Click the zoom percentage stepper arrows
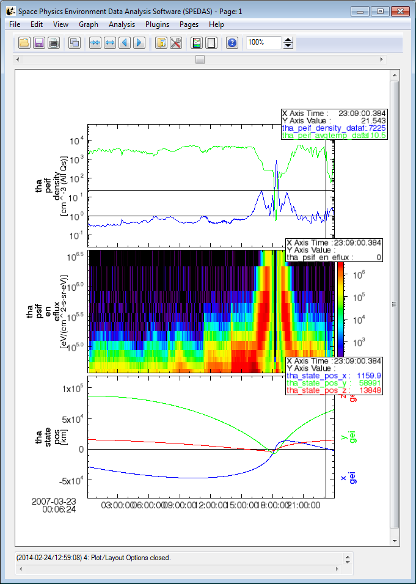The width and height of the screenshot is (416, 584). (x=289, y=43)
